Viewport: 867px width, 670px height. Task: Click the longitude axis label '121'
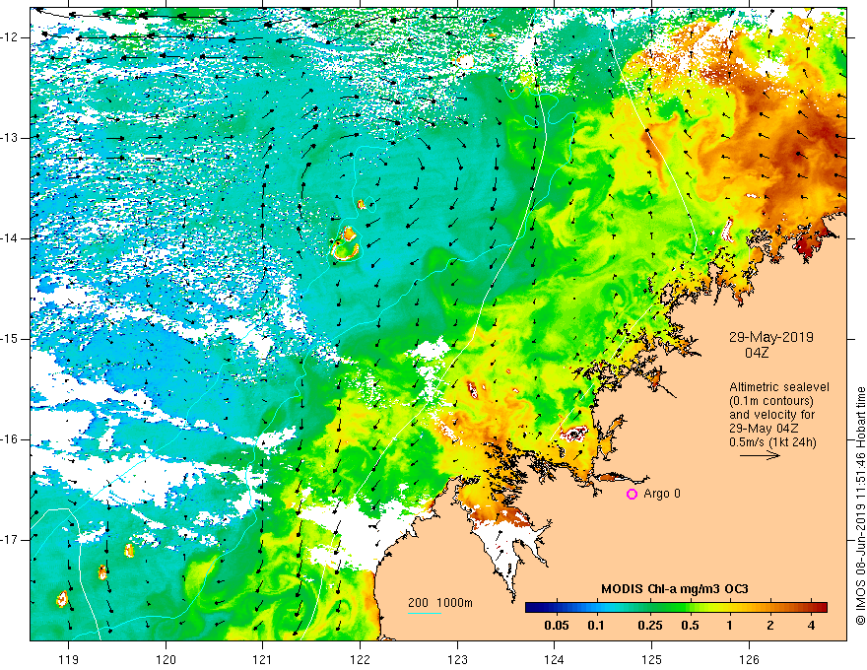263,659
